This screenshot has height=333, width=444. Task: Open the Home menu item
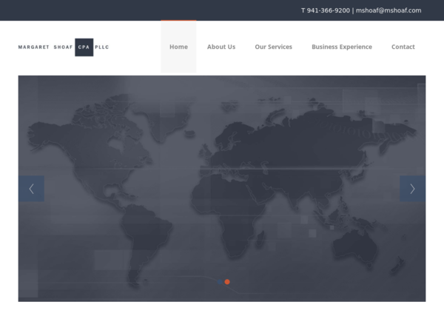(x=178, y=47)
